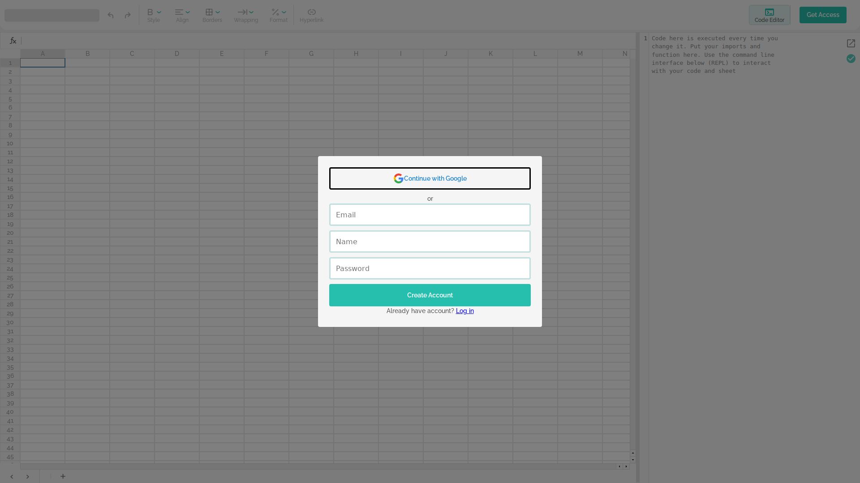Screen dimensions: 860x483
Task: Click horizontal scrollbar right arrow
Action: (626, 466)
